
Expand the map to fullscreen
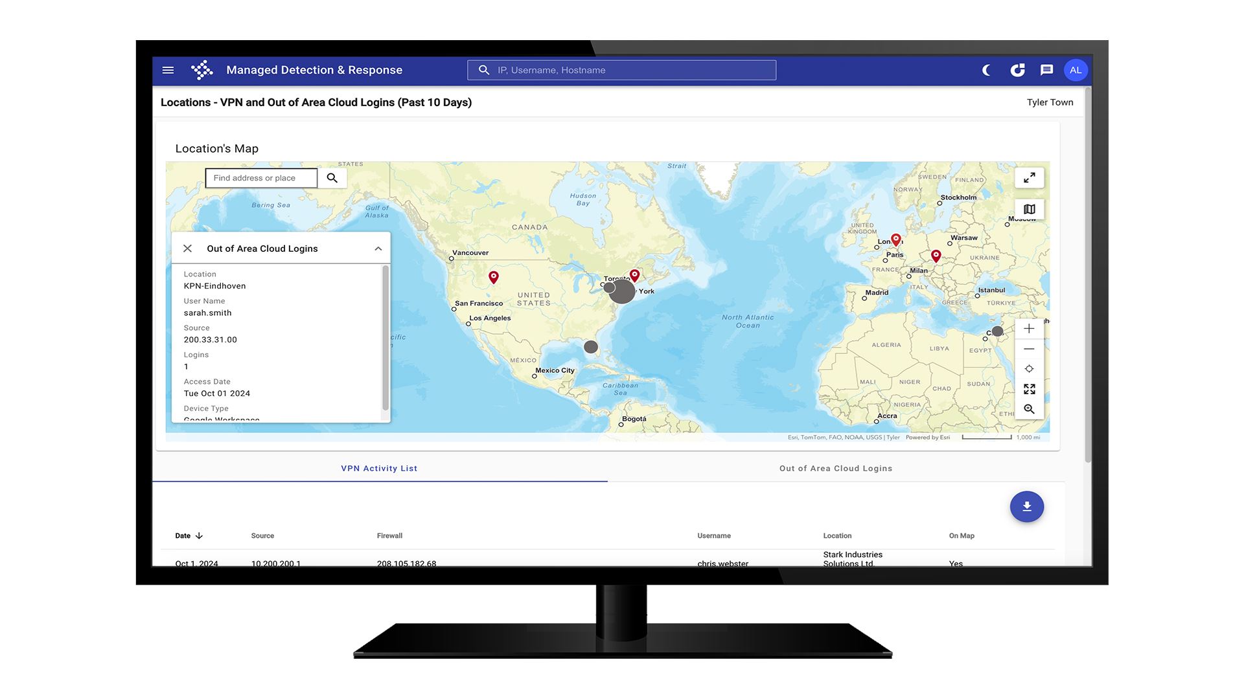[1029, 177]
